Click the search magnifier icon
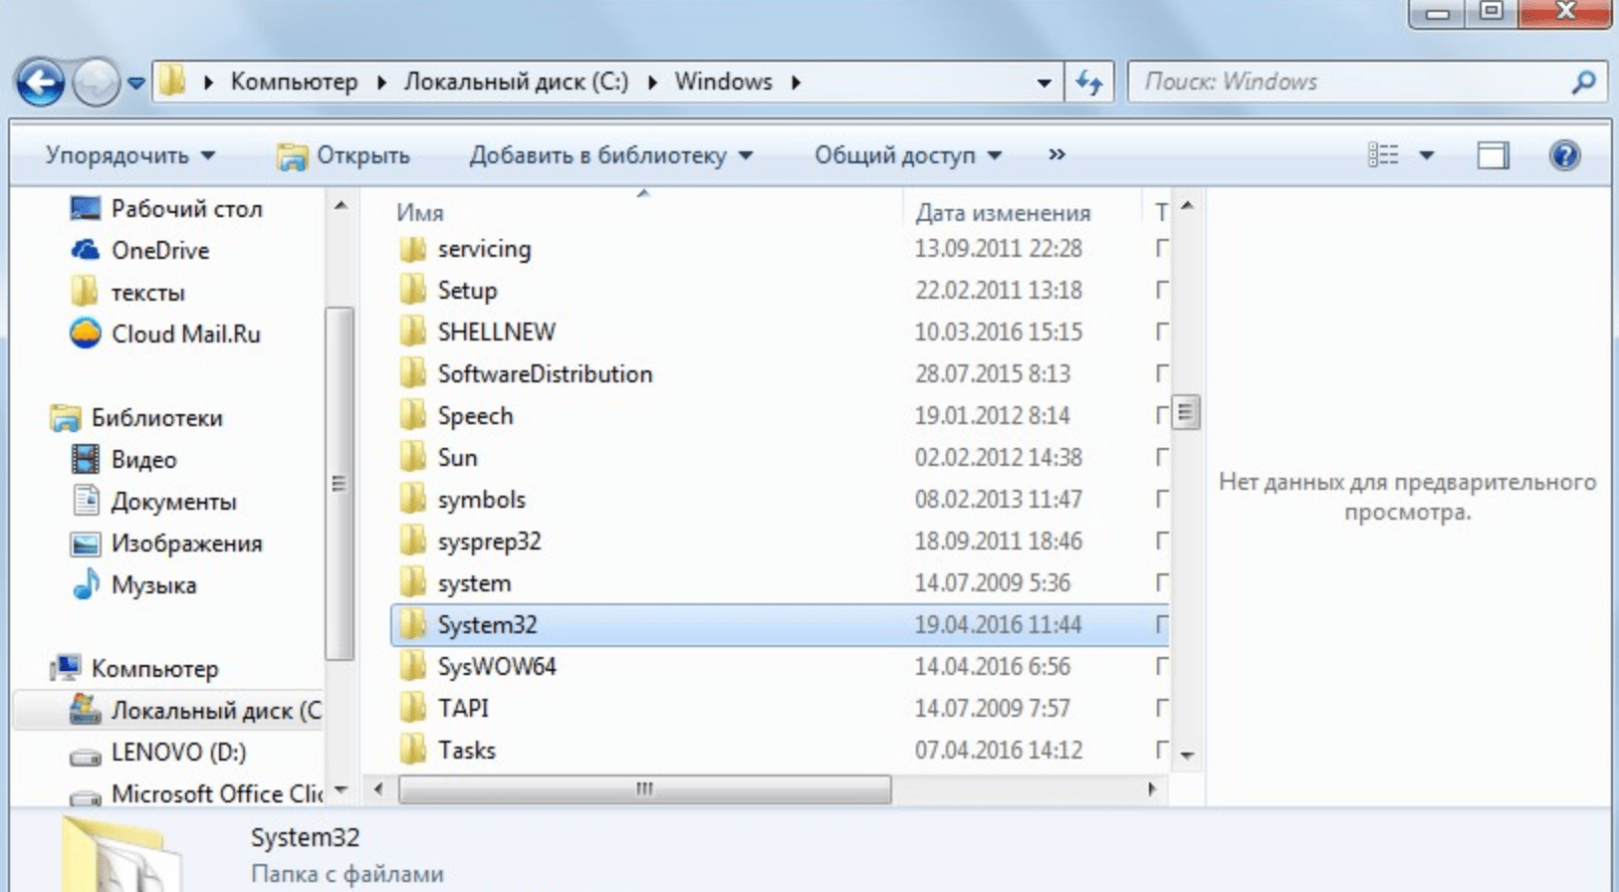 pyautogui.click(x=1583, y=83)
